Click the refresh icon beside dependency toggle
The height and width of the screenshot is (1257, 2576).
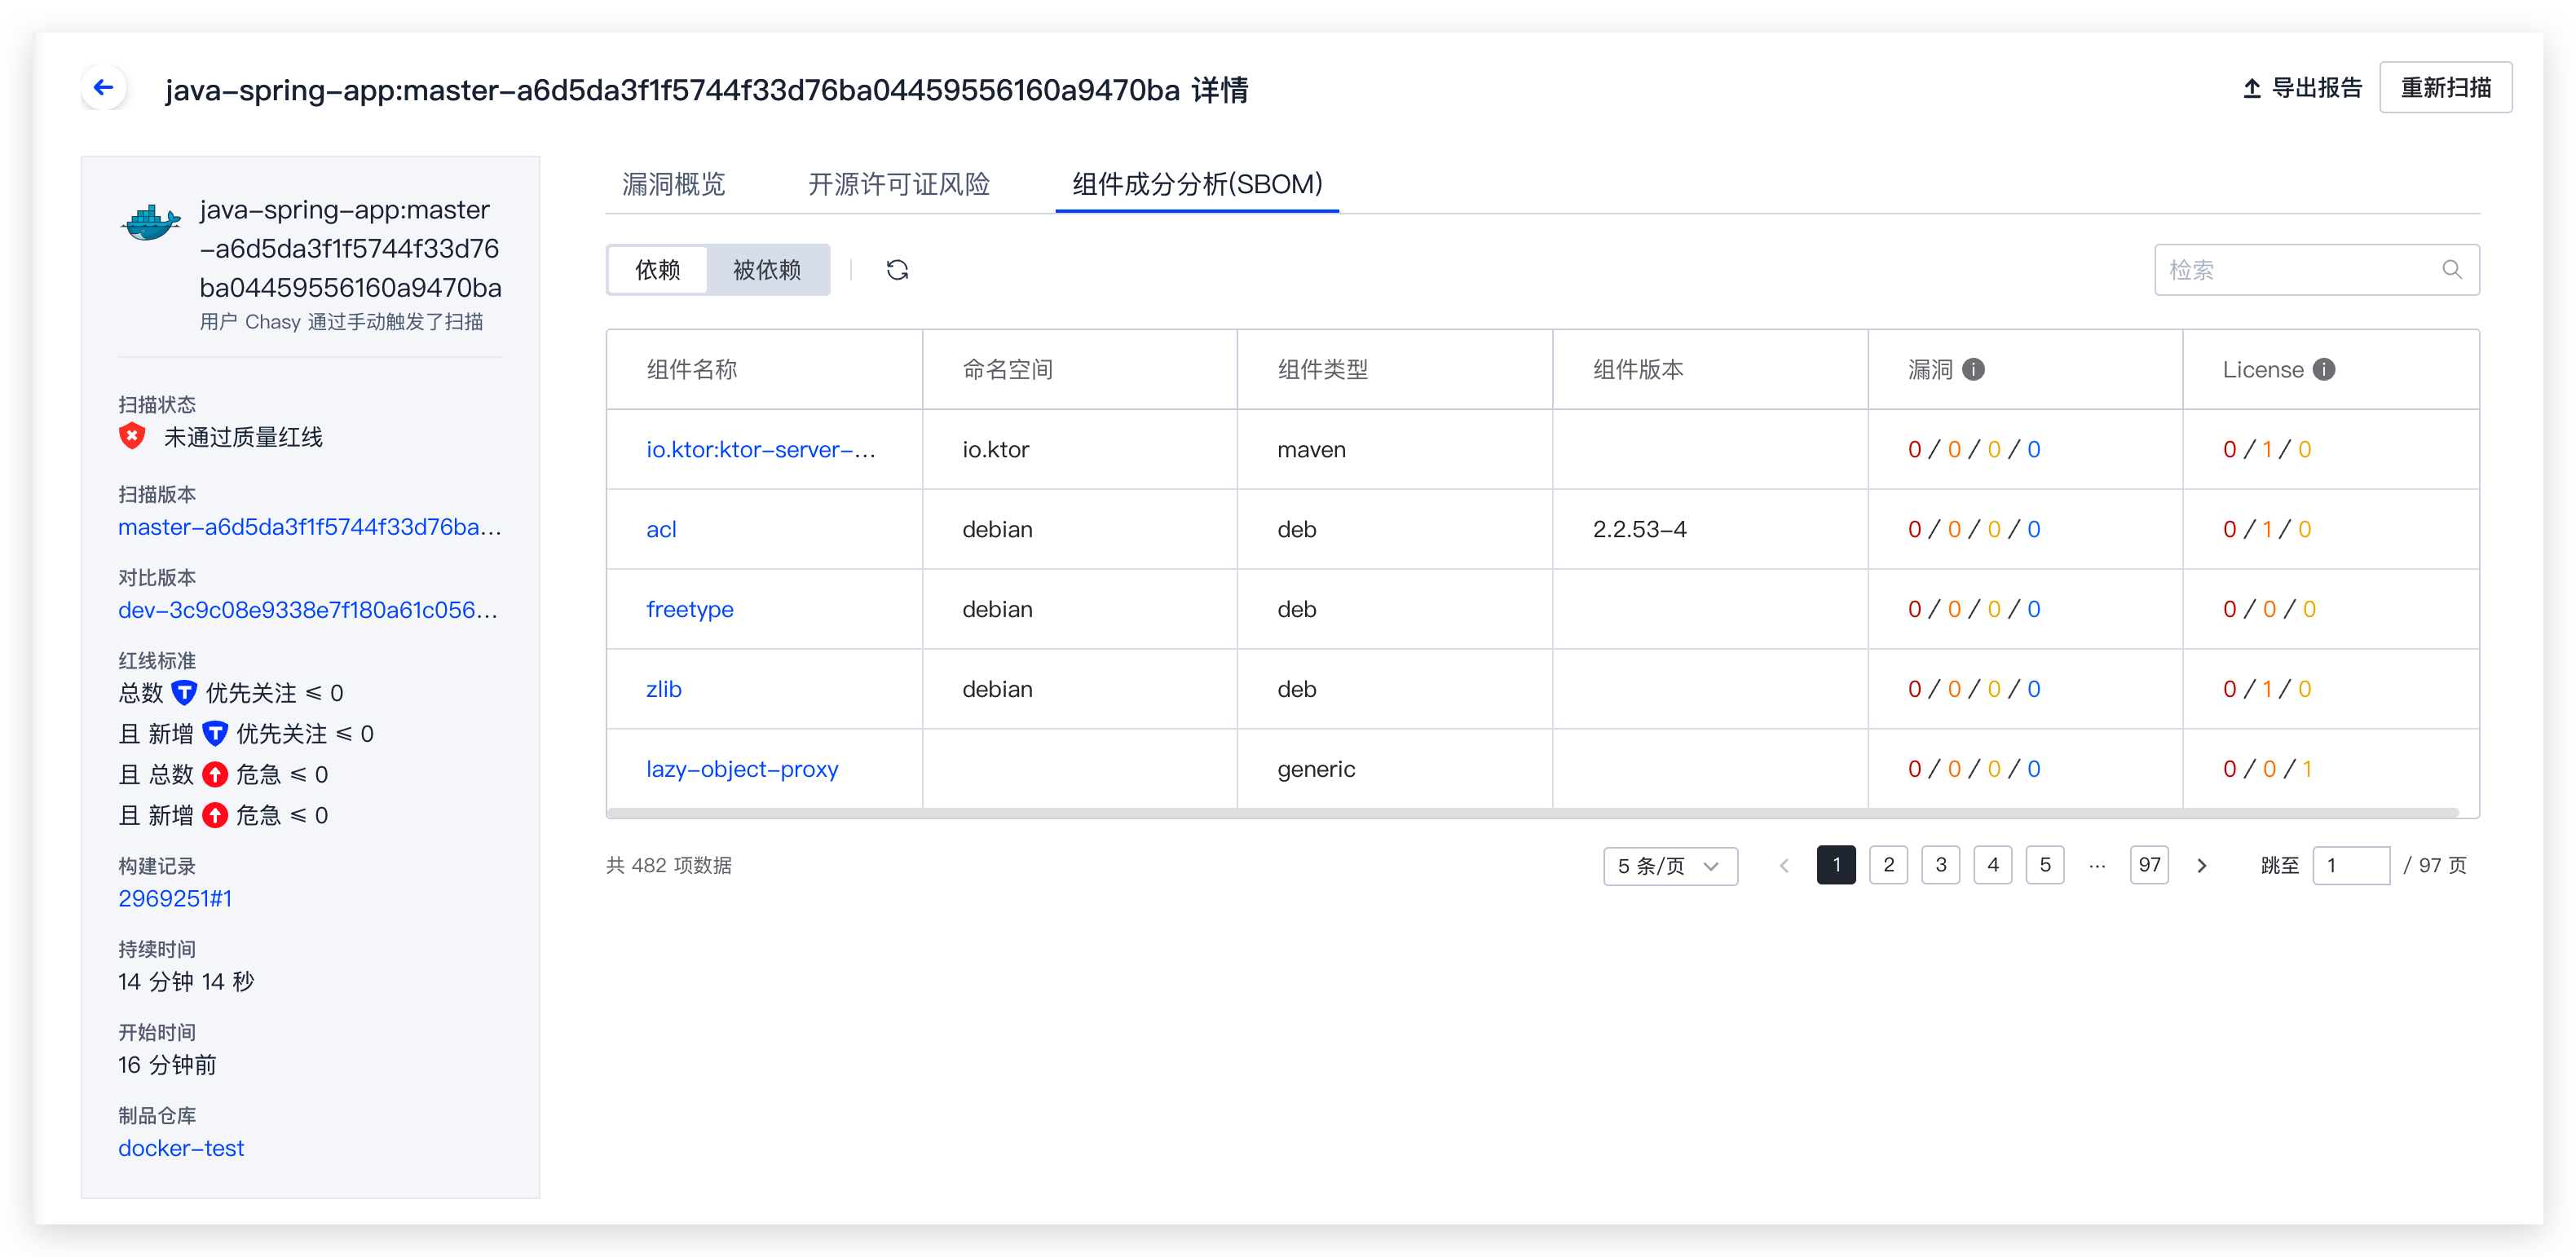(897, 269)
